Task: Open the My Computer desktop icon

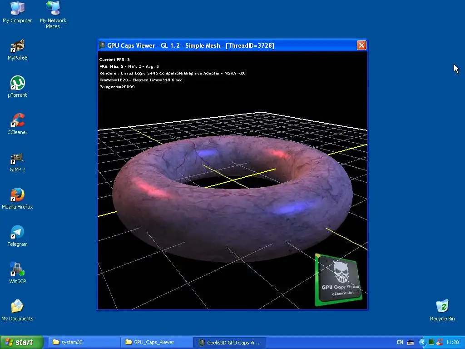Action: (17, 12)
